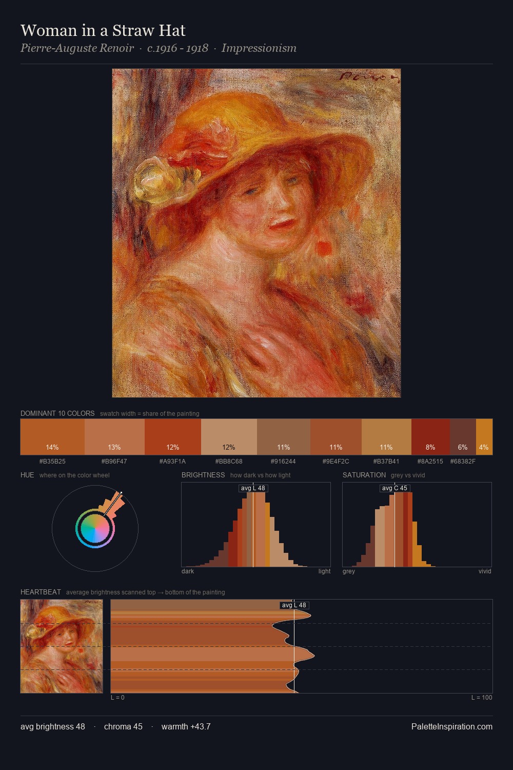This screenshot has height=770, width=513.
Task: Click hex code text '#8A2515'
Action: pyautogui.click(x=430, y=461)
